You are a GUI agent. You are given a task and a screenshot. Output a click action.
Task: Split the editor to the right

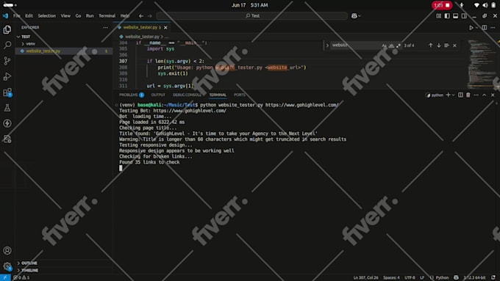(485, 28)
